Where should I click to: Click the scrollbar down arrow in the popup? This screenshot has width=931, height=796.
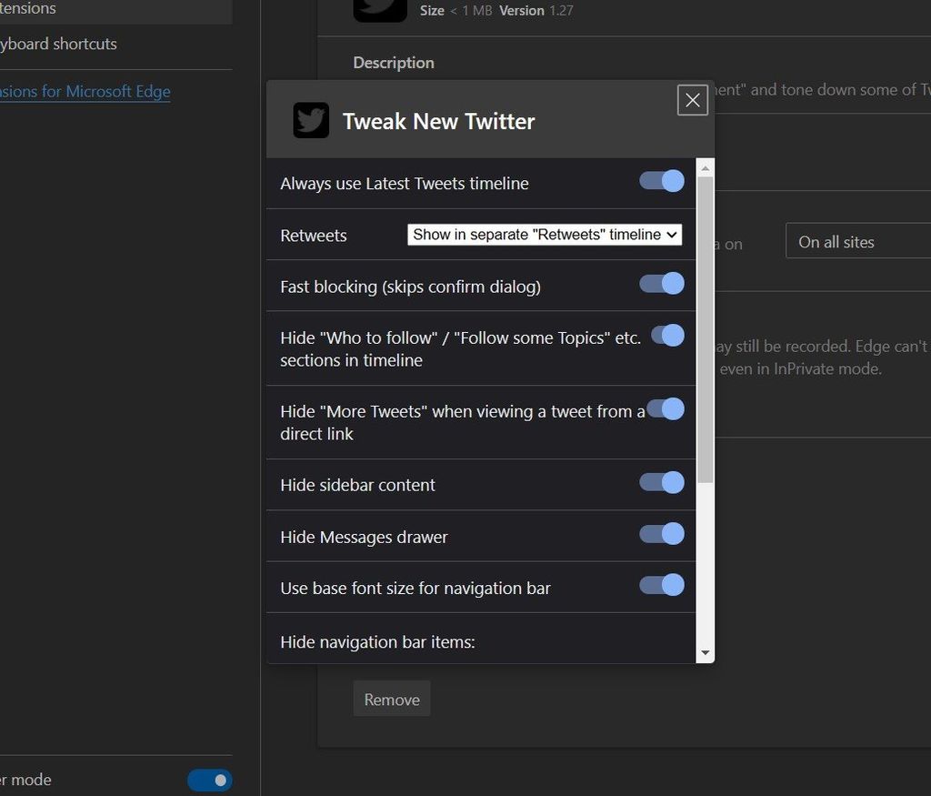[x=705, y=653]
